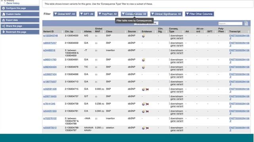Click red evidence icon in rs556873610 row
Viewport: 254px width, 142px height.
[147, 128]
